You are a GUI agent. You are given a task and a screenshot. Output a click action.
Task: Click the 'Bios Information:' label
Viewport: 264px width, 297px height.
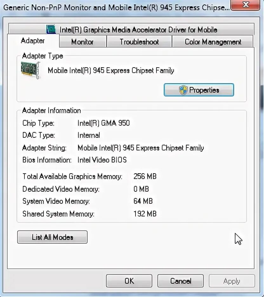click(47, 160)
